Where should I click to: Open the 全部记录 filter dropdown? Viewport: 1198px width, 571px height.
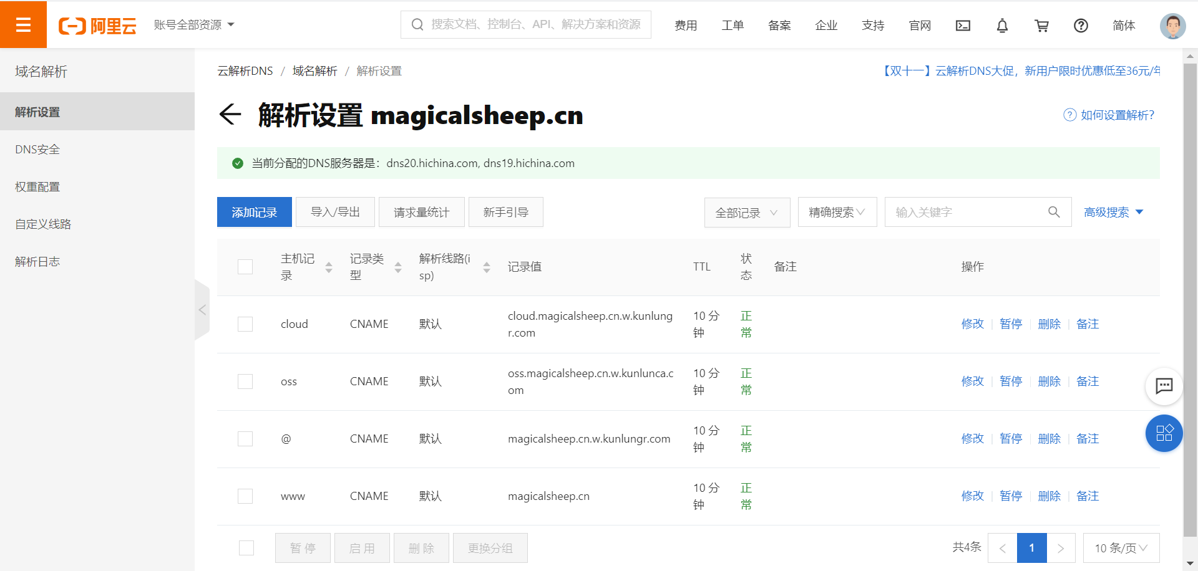(747, 213)
